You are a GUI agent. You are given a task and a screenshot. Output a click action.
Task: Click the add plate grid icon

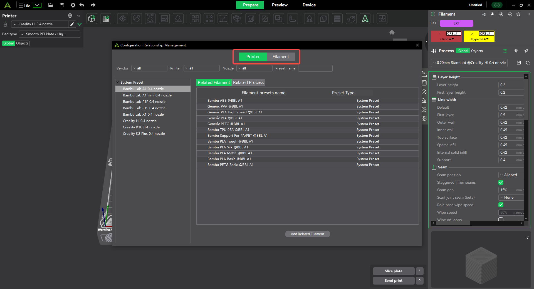tap(106, 19)
